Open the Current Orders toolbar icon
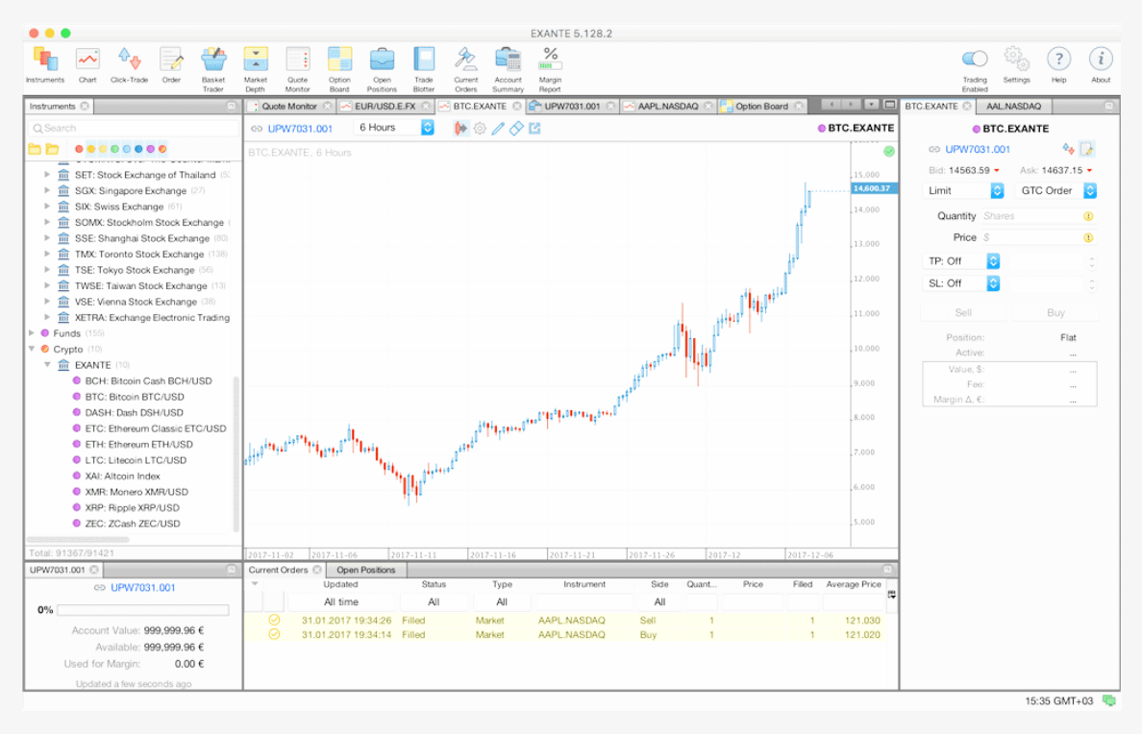This screenshot has height=734, width=1142. (466, 69)
